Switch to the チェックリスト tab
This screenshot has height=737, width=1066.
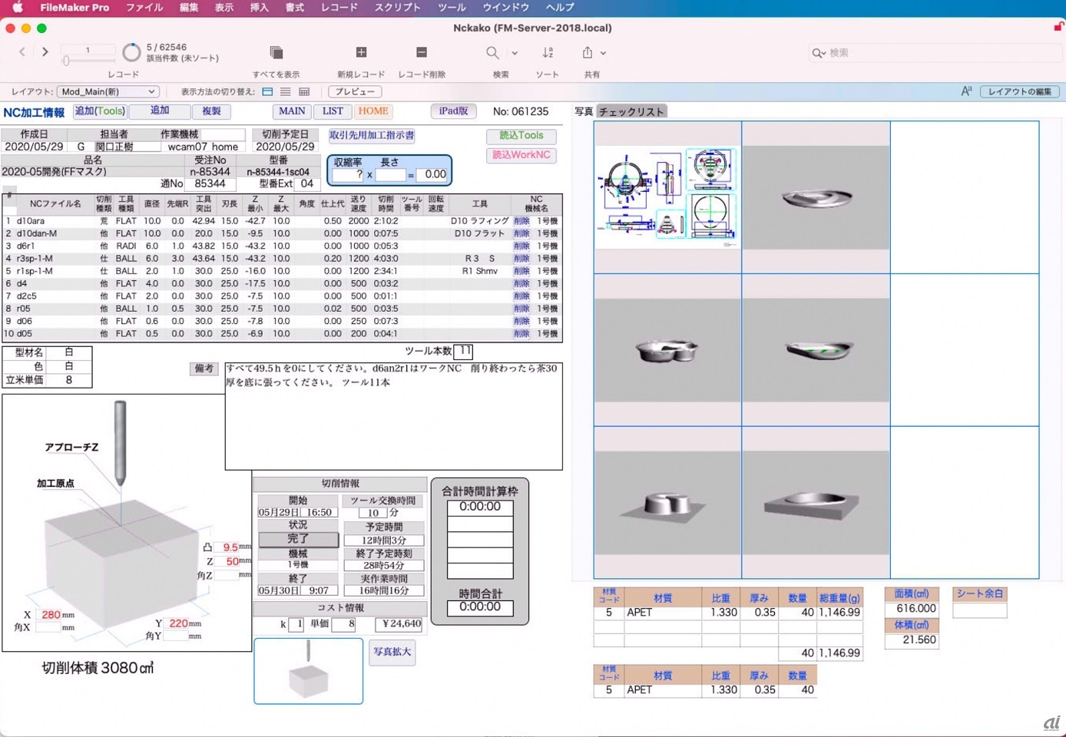(x=631, y=111)
